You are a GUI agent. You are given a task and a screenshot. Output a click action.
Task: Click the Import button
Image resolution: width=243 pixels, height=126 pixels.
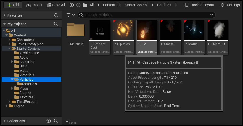pyautogui.click(x=34, y=5)
